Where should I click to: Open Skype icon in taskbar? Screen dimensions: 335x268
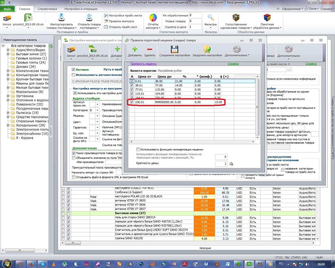[42, 264]
